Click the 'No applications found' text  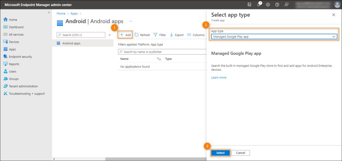pos(135,67)
